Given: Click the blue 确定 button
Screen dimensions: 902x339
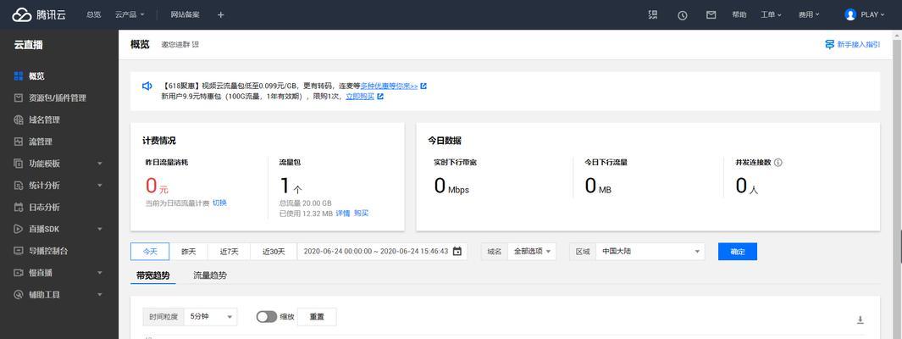Looking at the screenshot, I should (738, 252).
